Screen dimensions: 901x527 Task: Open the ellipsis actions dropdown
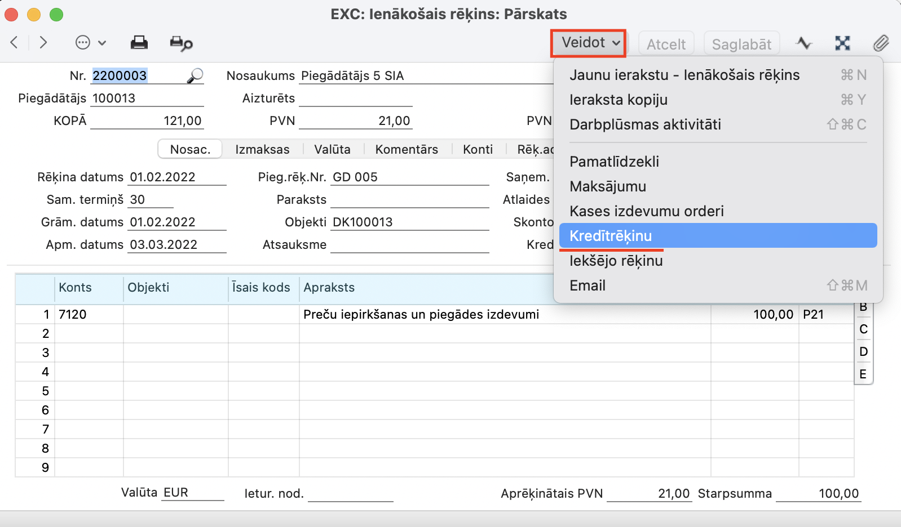(90, 43)
